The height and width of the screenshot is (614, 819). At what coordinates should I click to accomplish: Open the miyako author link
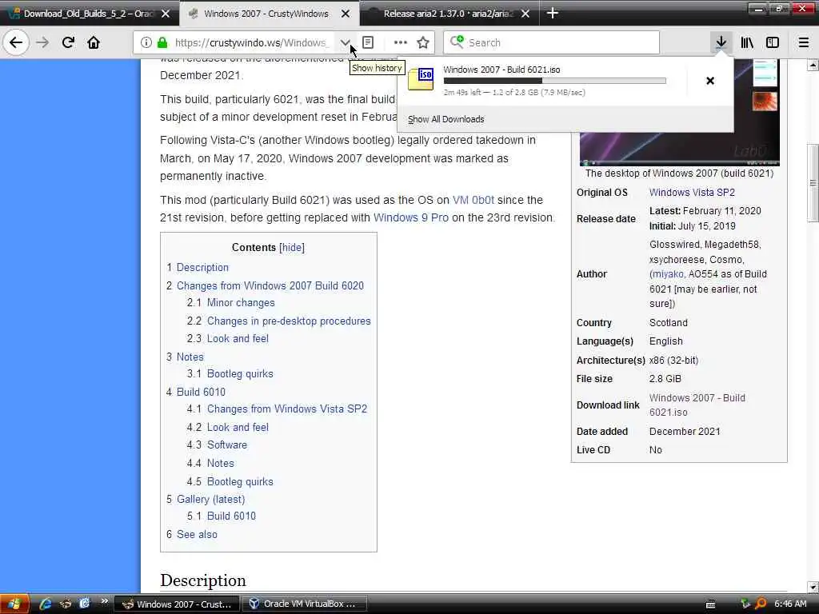pyautogui.click(x=668, y=274)
